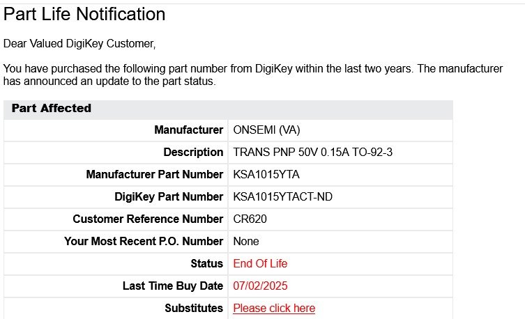
Task: Click the P.O. Number value None
Action: point(245,241)
